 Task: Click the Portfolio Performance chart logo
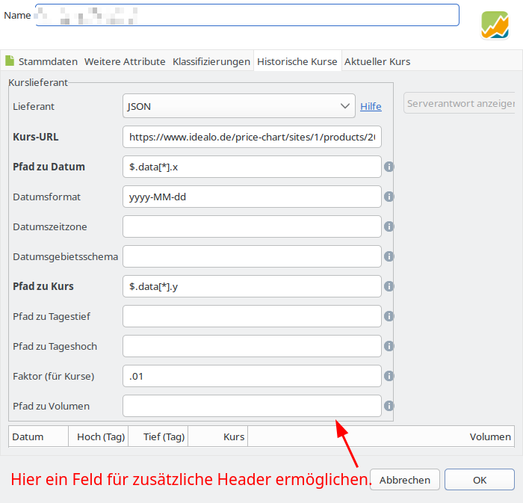tap(495, 25)
